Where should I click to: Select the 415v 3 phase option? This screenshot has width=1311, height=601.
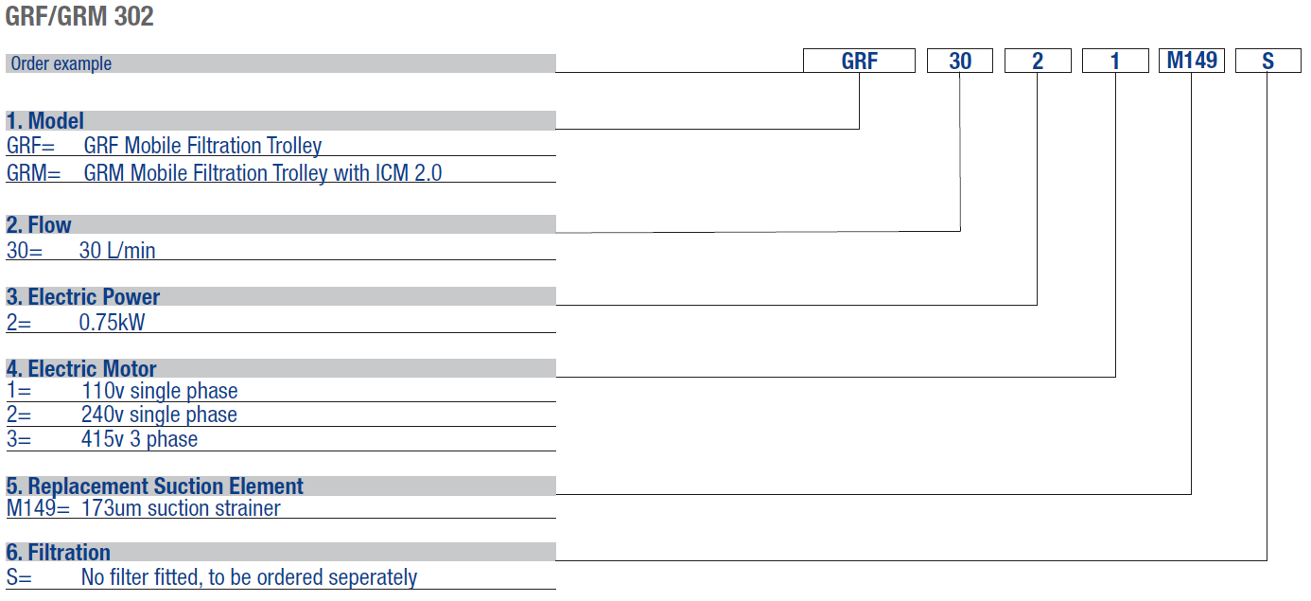(139, 439)
